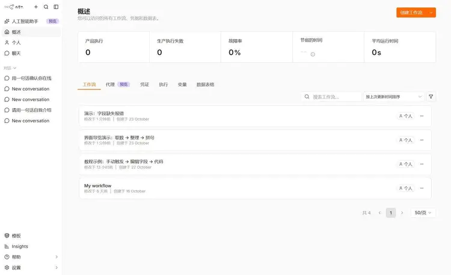Switch to the 凭证 tab
451x275 pixels.
(145, 85)
